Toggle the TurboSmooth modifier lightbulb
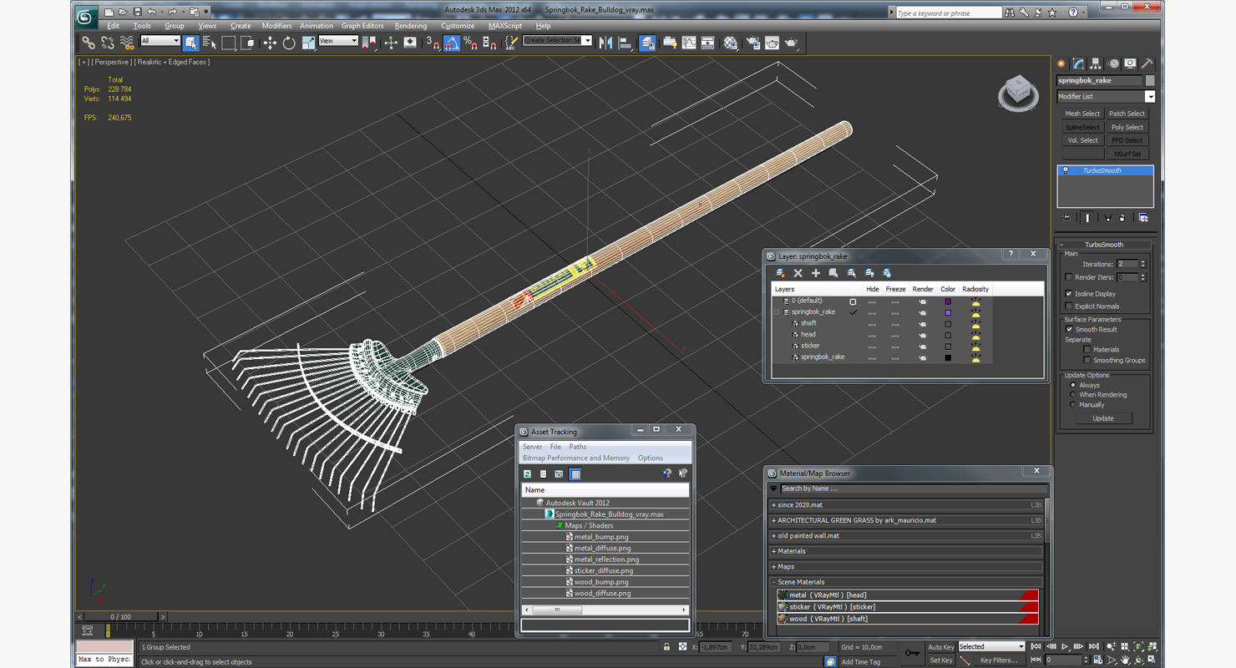Image resolution: width=1236 pixels, height=668 pixels. (x=1065, y=170)
